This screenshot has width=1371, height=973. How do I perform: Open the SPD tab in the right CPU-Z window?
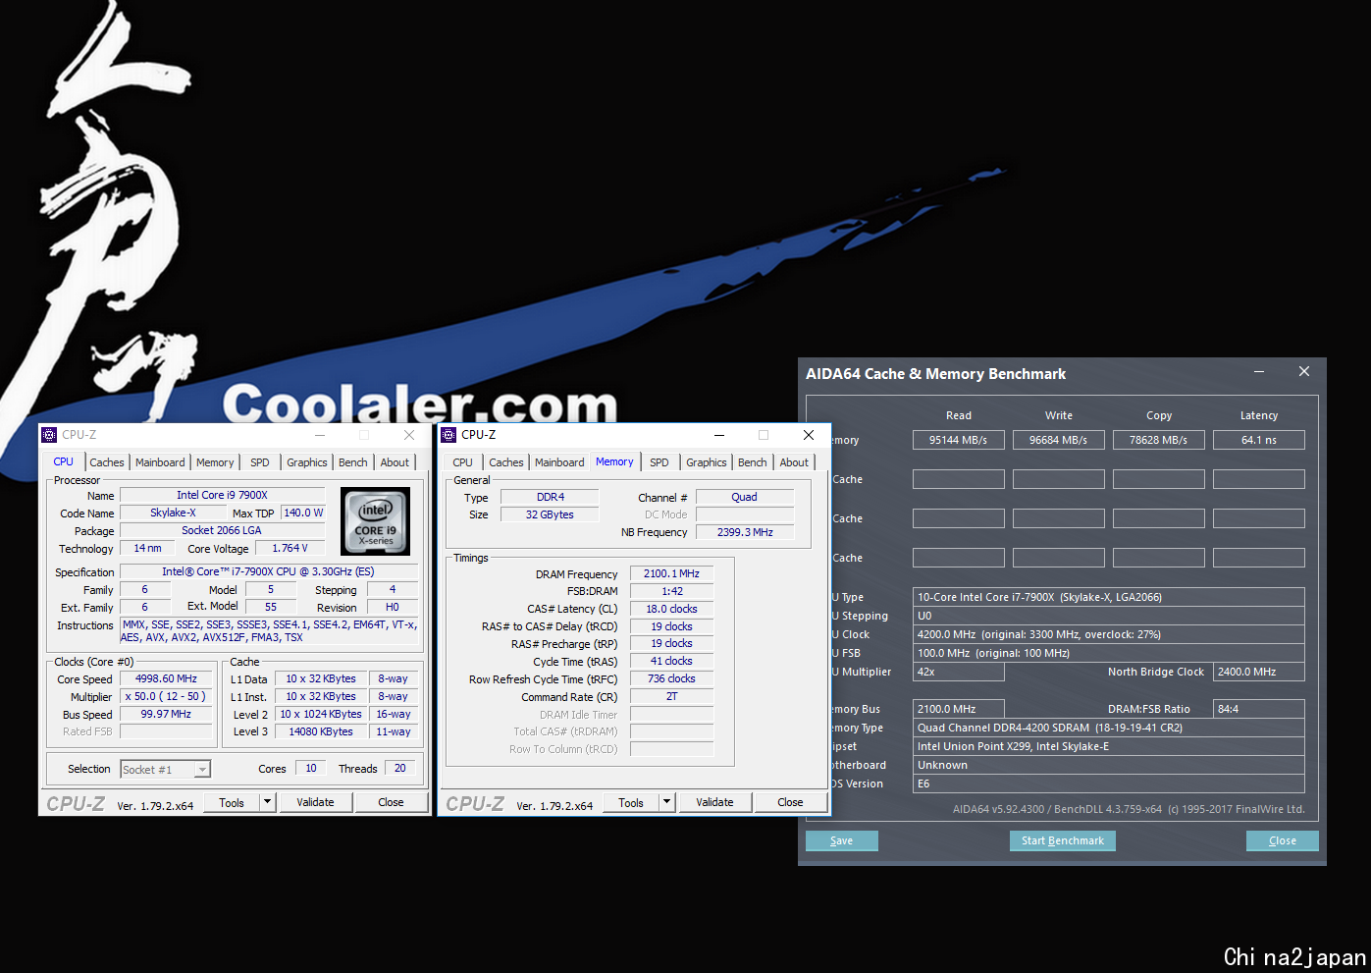point(659,462)
